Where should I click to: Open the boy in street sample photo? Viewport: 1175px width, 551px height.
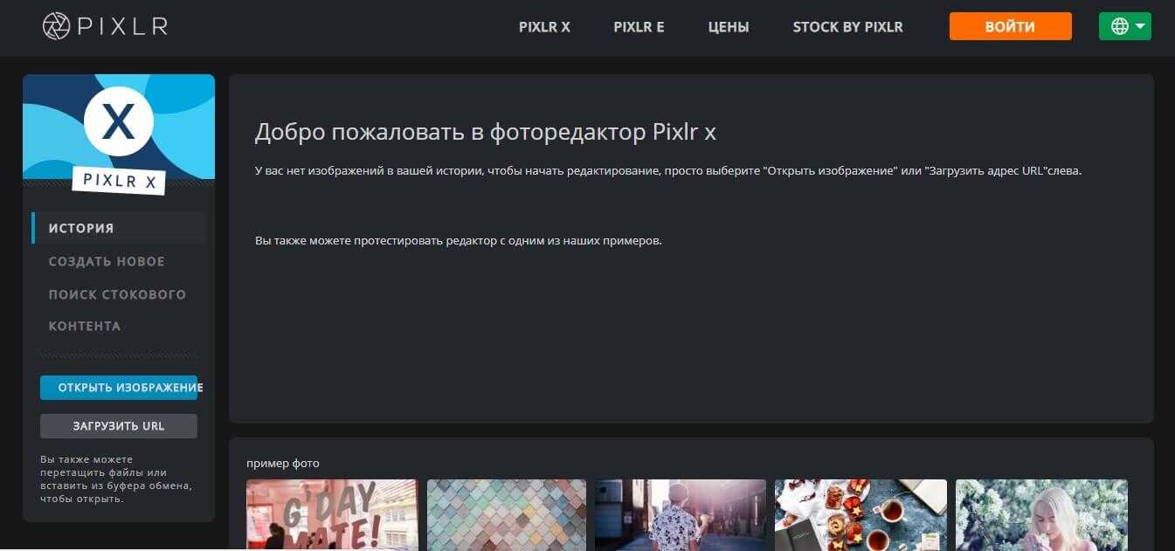click(x=681, y=513)
